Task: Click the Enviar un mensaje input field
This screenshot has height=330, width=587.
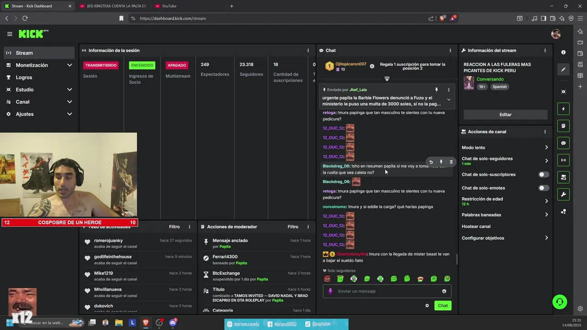Action: (x=387, y=291)
